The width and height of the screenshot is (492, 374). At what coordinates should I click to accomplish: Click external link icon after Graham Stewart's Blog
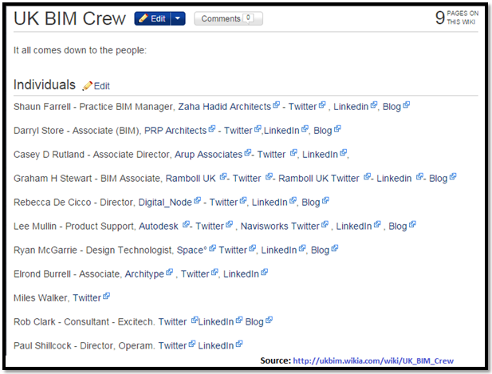[453, 176]
